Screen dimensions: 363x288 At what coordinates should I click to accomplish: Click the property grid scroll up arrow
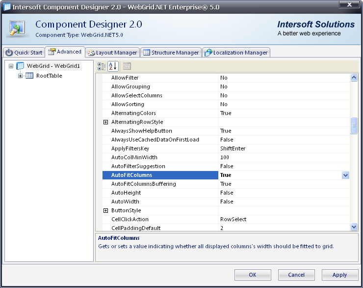tap(354, 78)
